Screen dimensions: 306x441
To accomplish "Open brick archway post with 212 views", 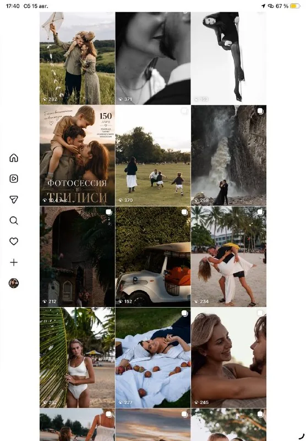I will click(x=77, y=257).
